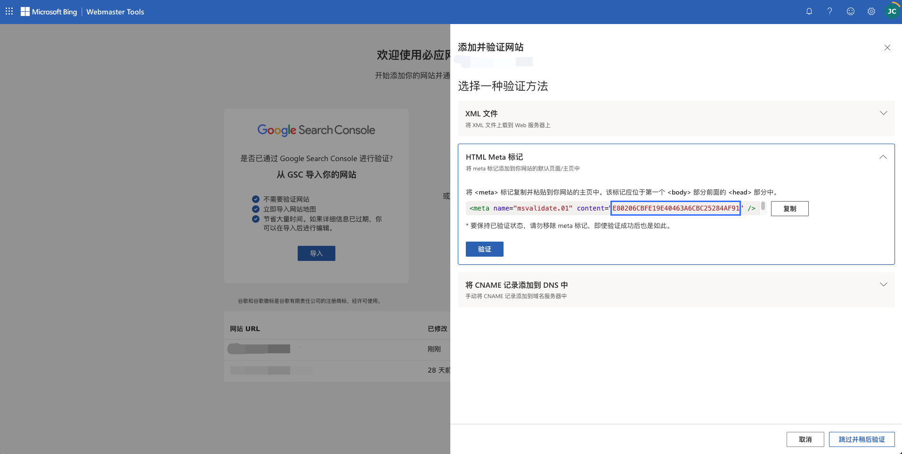Click the blue 验证 button
Screen dimensions: 902x454
485,249
